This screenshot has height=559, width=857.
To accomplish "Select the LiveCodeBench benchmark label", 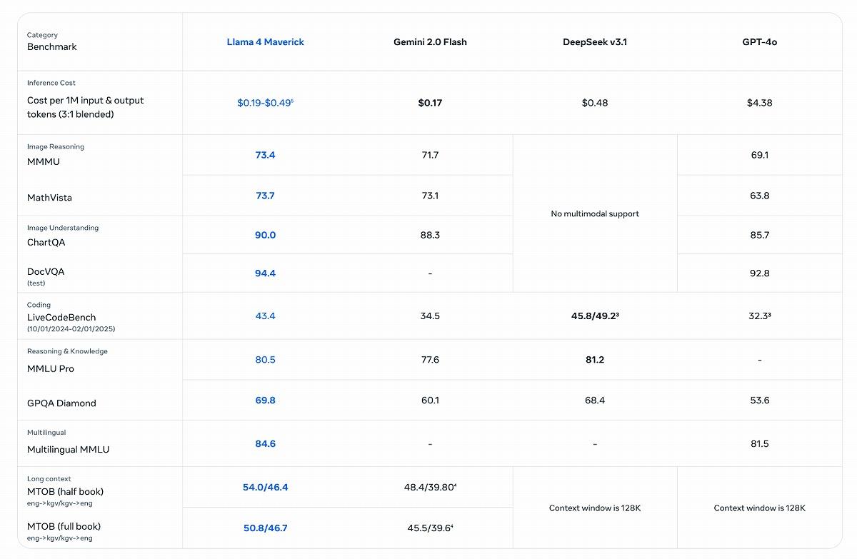I will [x=61, y=317].
